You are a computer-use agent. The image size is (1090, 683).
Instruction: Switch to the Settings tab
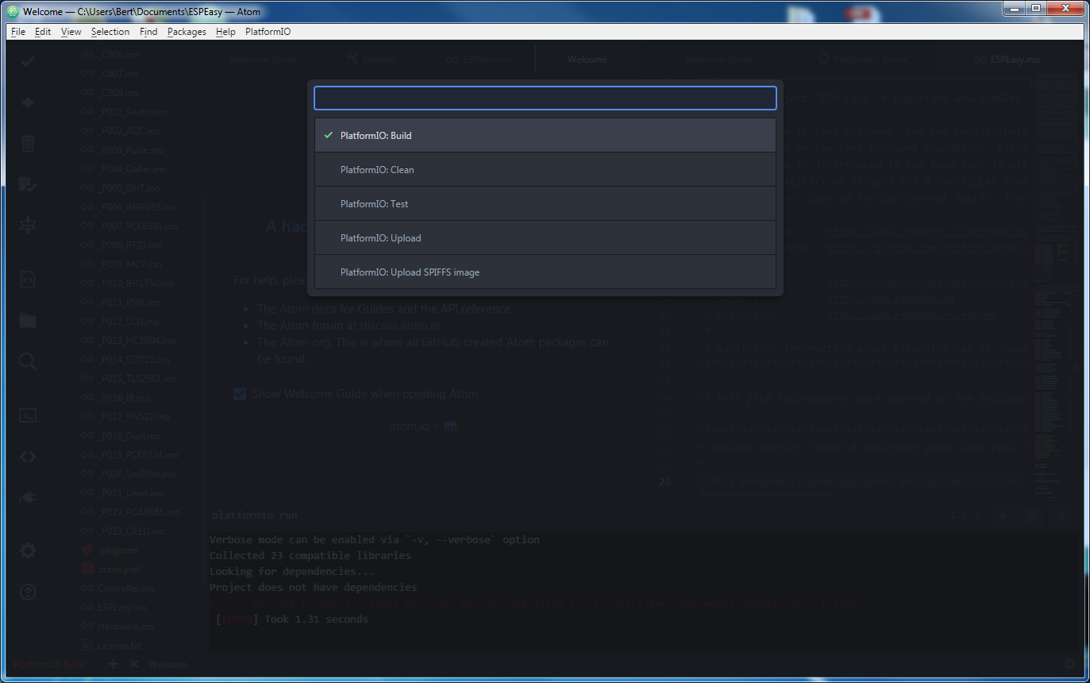pyautogui.click(x=371, y=60)
